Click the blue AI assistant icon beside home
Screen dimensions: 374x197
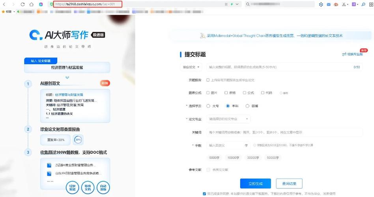pyautogui.click(x=41, y=4)
